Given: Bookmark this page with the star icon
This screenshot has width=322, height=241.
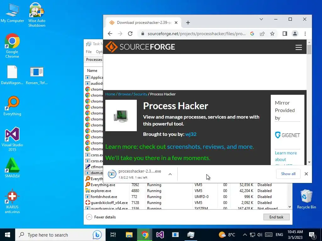Looking at the screenshot, I should 272,34.
